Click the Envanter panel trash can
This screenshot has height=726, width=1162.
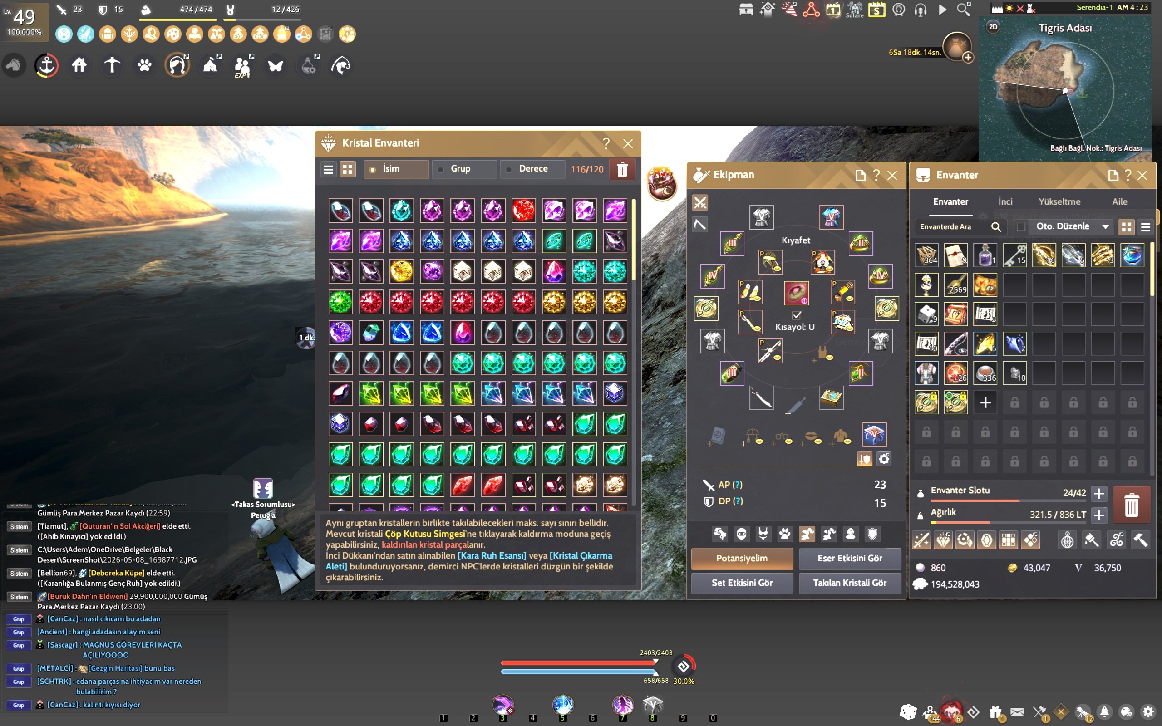(1131, 505)
